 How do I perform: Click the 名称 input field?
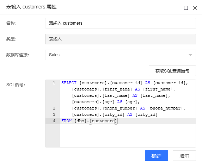[121, 23]
